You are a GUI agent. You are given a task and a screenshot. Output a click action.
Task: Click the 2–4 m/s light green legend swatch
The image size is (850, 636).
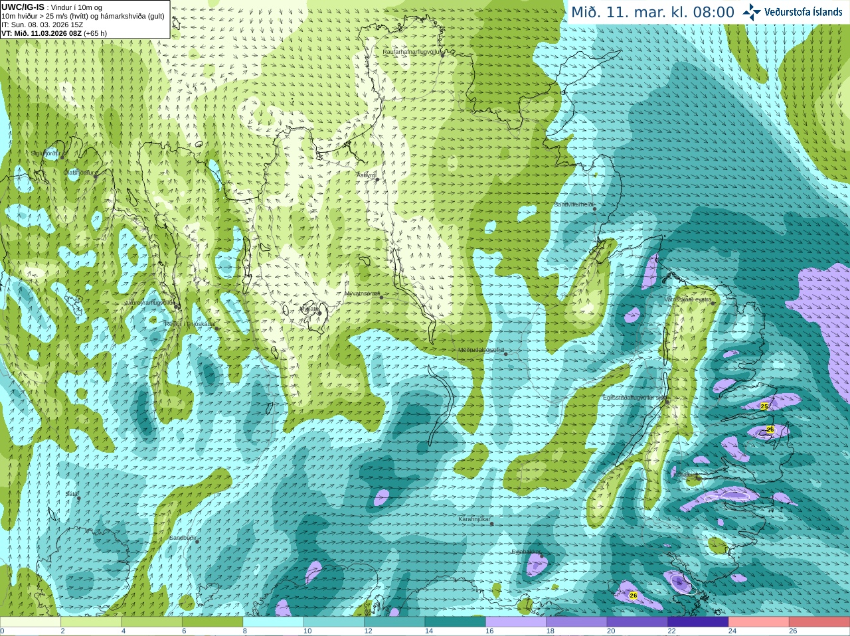pyautogui.click(x=91, y=622)
